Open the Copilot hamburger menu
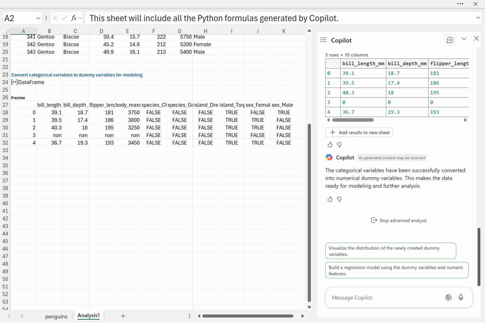Viewport: 485px width, 323px height. (323, 40)
